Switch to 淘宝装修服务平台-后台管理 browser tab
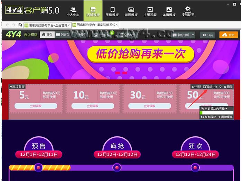The height and width of the screenshot is (181, 242). coord(47,25)
